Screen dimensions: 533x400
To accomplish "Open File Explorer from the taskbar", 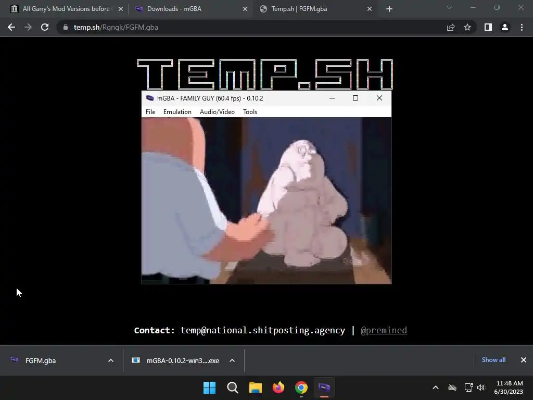I will [x=255, y=387].
